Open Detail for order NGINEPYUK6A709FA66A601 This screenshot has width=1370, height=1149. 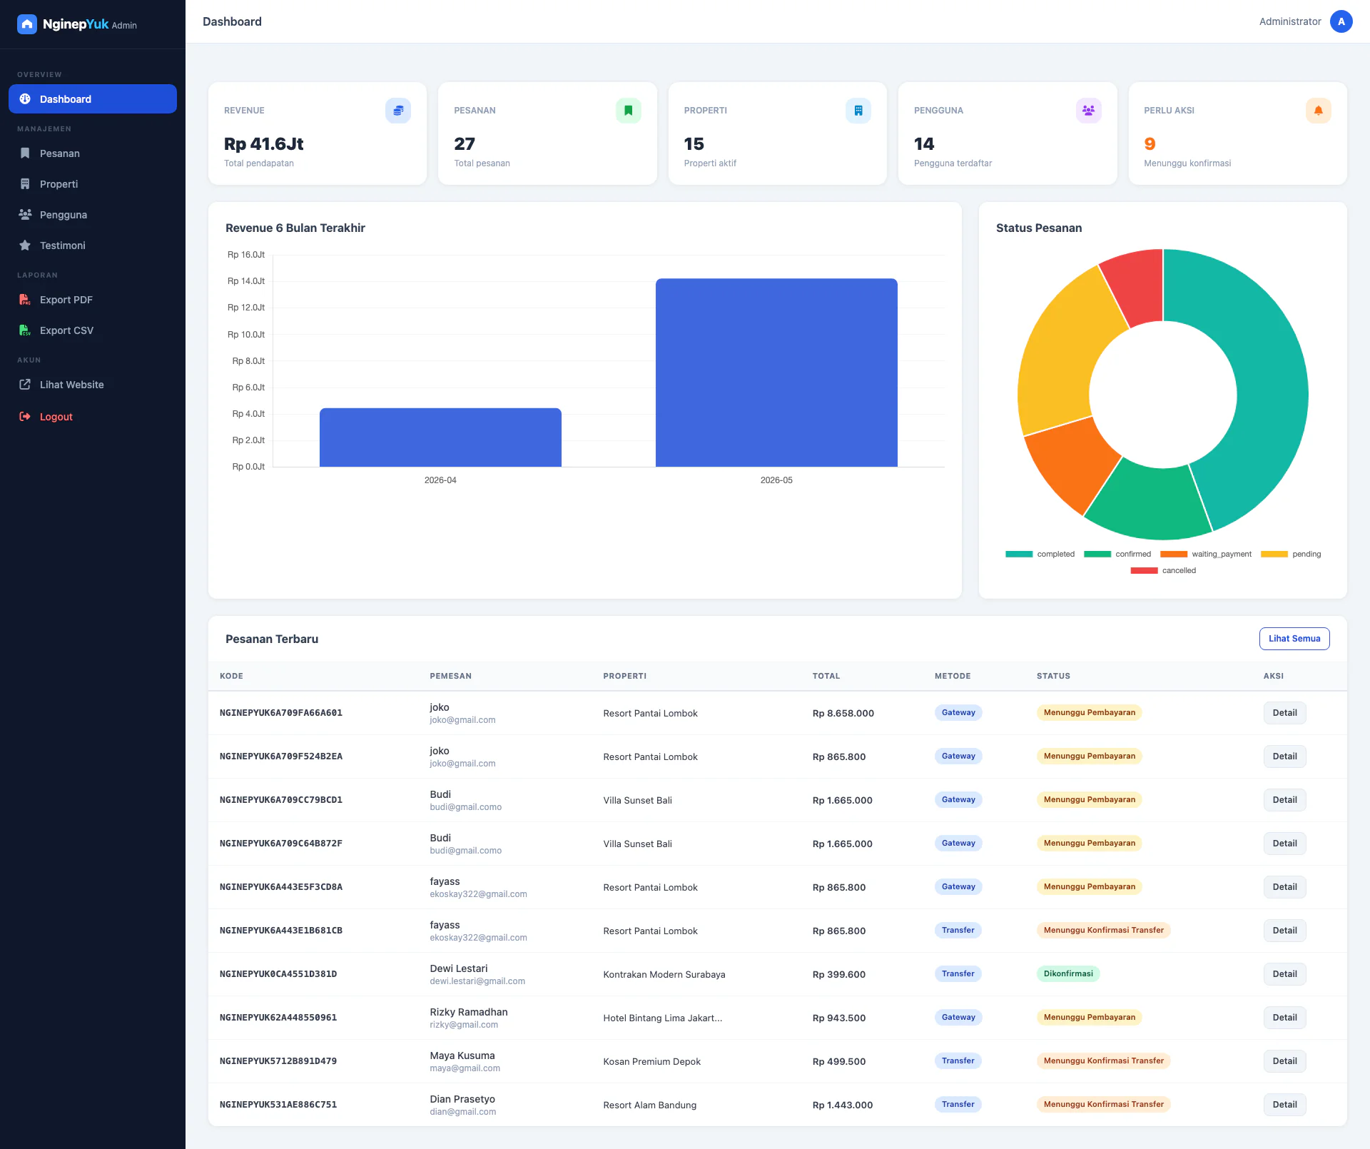point(1285,713)
